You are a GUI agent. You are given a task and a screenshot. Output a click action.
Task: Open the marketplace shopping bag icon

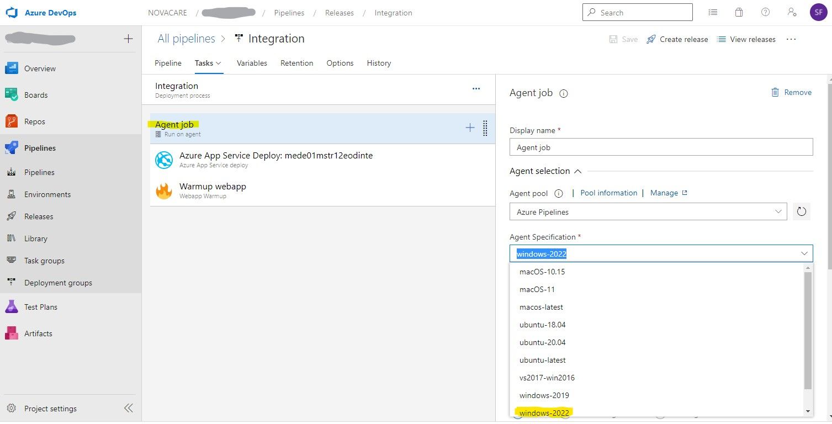tap(739, 12)
